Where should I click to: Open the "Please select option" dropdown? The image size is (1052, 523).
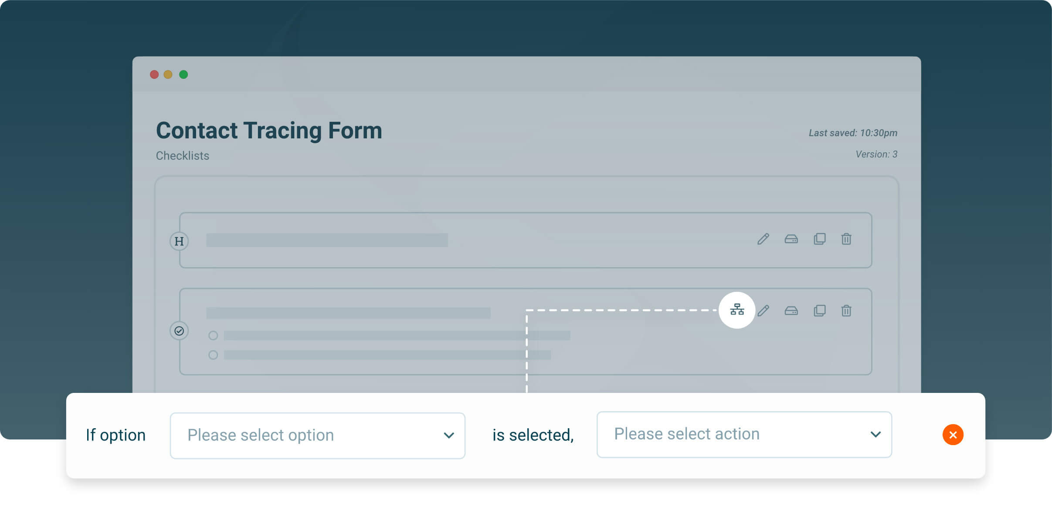tap(318, 436)
